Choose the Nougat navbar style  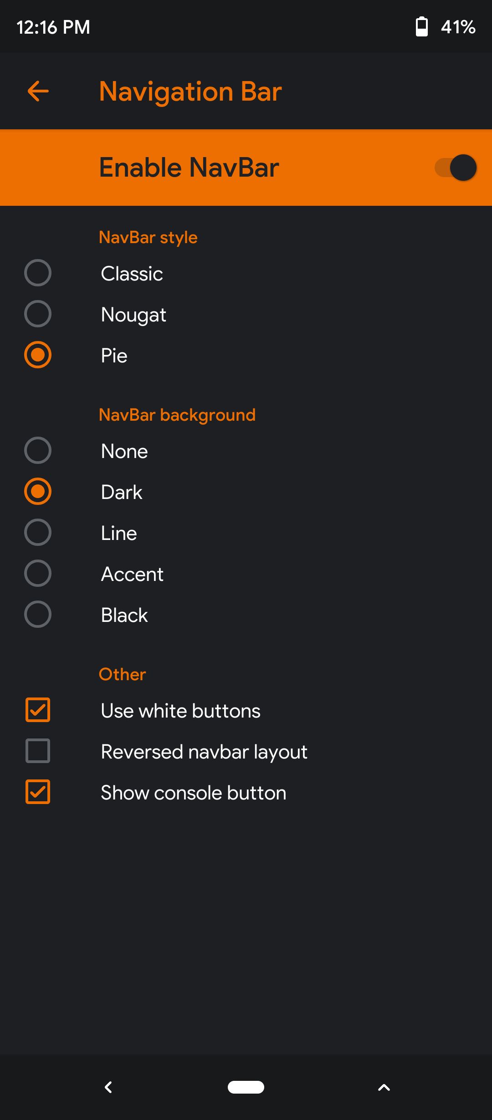38,314
